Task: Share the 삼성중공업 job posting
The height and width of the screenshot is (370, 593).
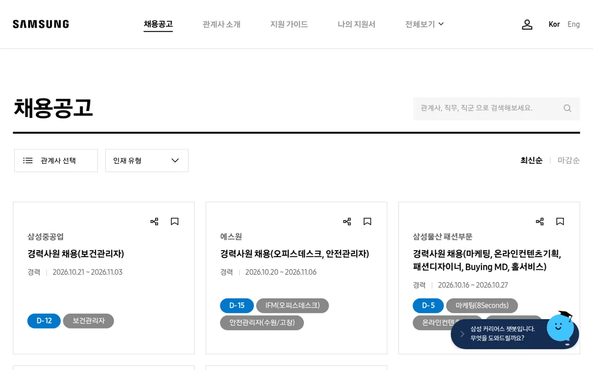Action: click(x=154, y=222)
